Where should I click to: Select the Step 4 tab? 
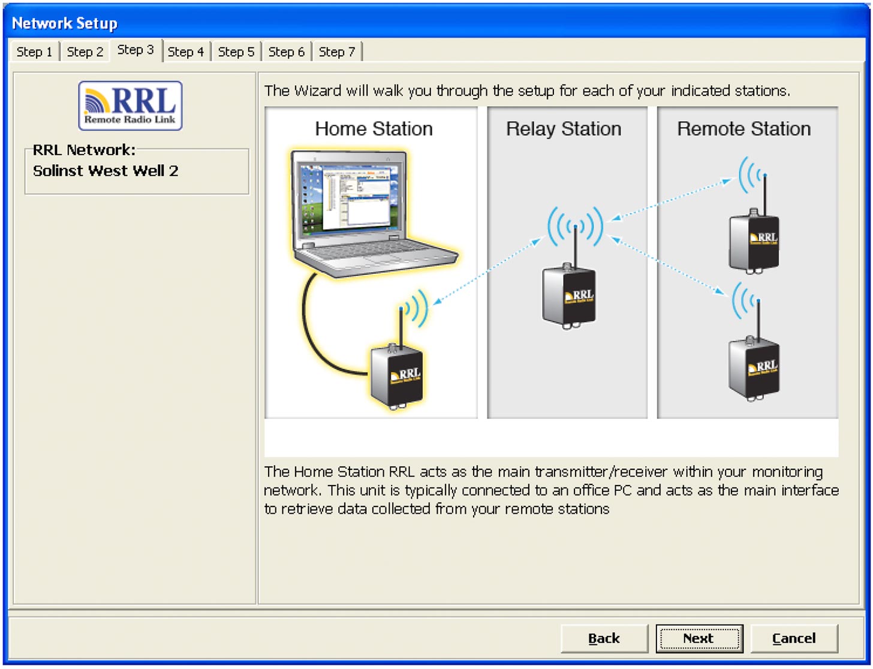click(x=186, y=51)
